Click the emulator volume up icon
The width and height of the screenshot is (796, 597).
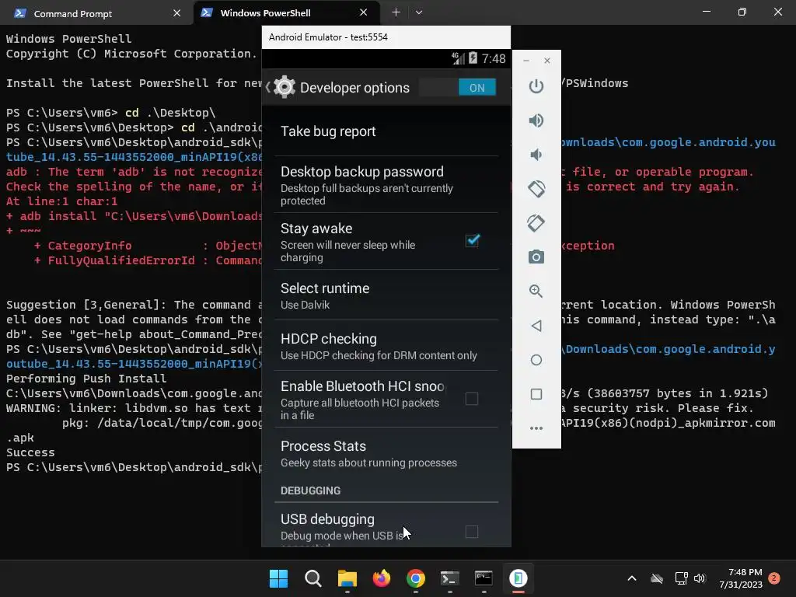click(x=536, y=120)
